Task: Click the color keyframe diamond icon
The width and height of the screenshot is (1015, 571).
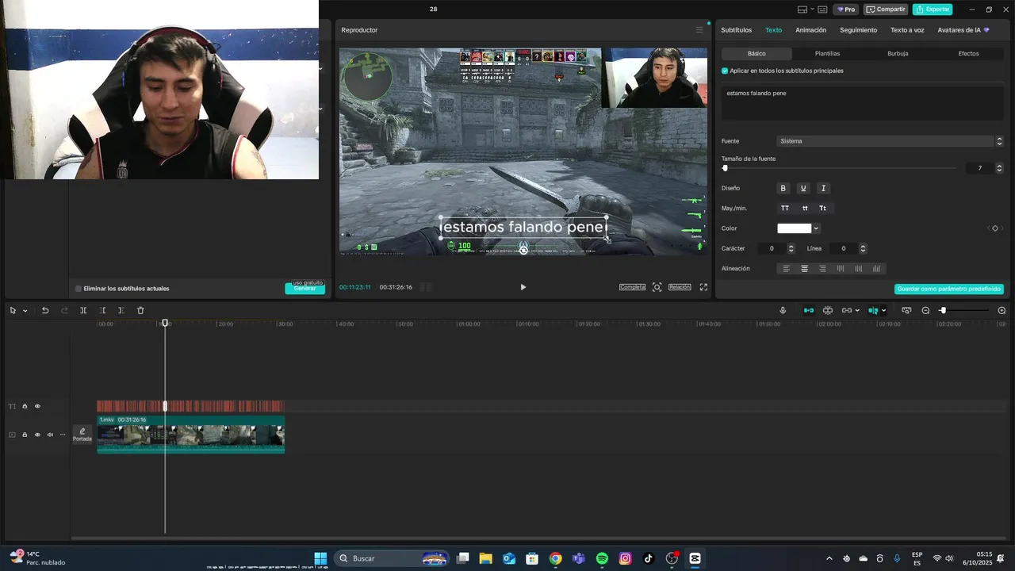Action: [995, 228]
